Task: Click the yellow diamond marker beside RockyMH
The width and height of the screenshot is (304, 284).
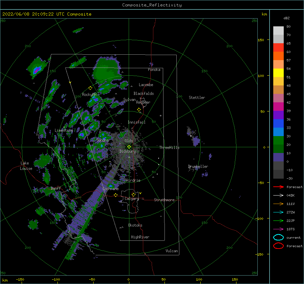Action: coord(90,88)
